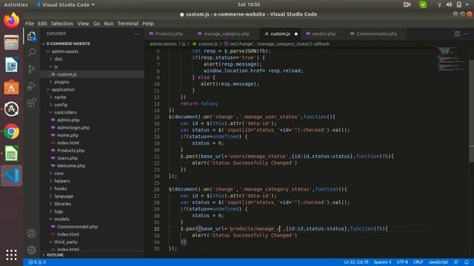This screenshot has width=474, height=266.
Task: Open the Explorer view in activity bar
Action: (x=32, y=36)
